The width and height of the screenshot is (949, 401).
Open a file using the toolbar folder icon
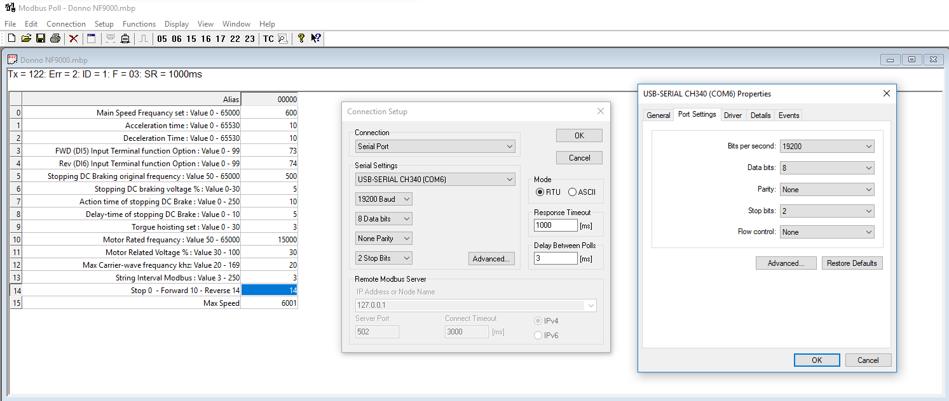coord(26,39)
